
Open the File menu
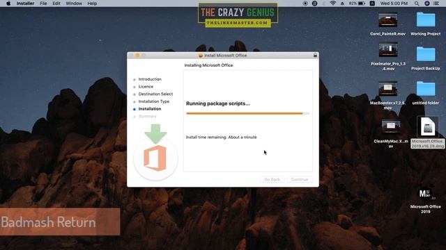[43, 3]
